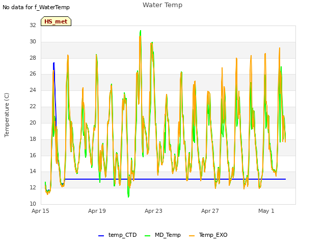Toggle the Temp_EXO legend entry
This screenshot has height=245, width=326.
[x=208, y=235]
